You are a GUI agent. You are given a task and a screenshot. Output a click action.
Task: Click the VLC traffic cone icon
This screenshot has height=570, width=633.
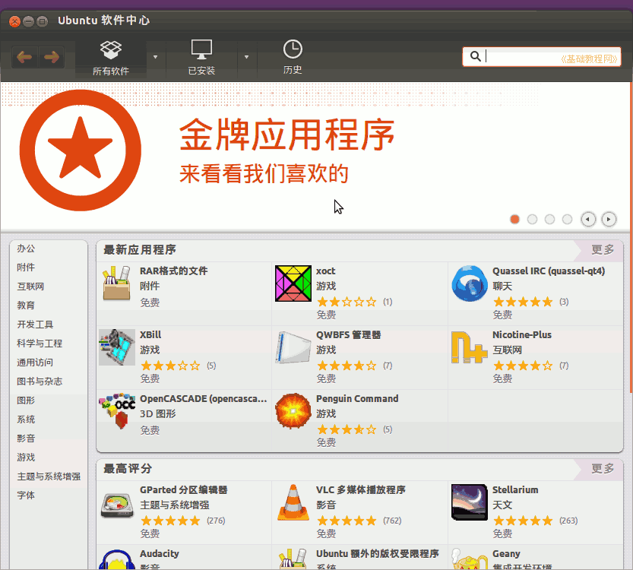pos(293,502)
